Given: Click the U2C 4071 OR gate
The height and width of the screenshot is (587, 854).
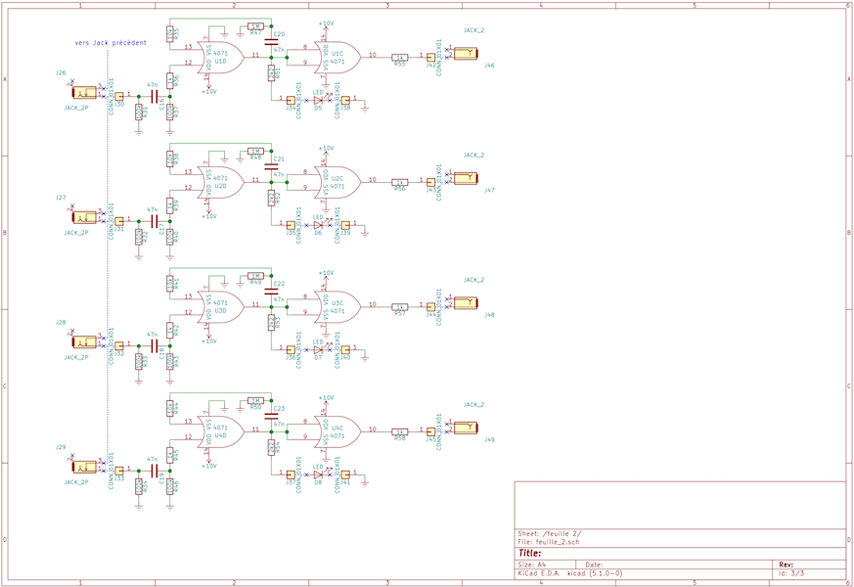Looking at the screenshot, I should click(337, 181).
